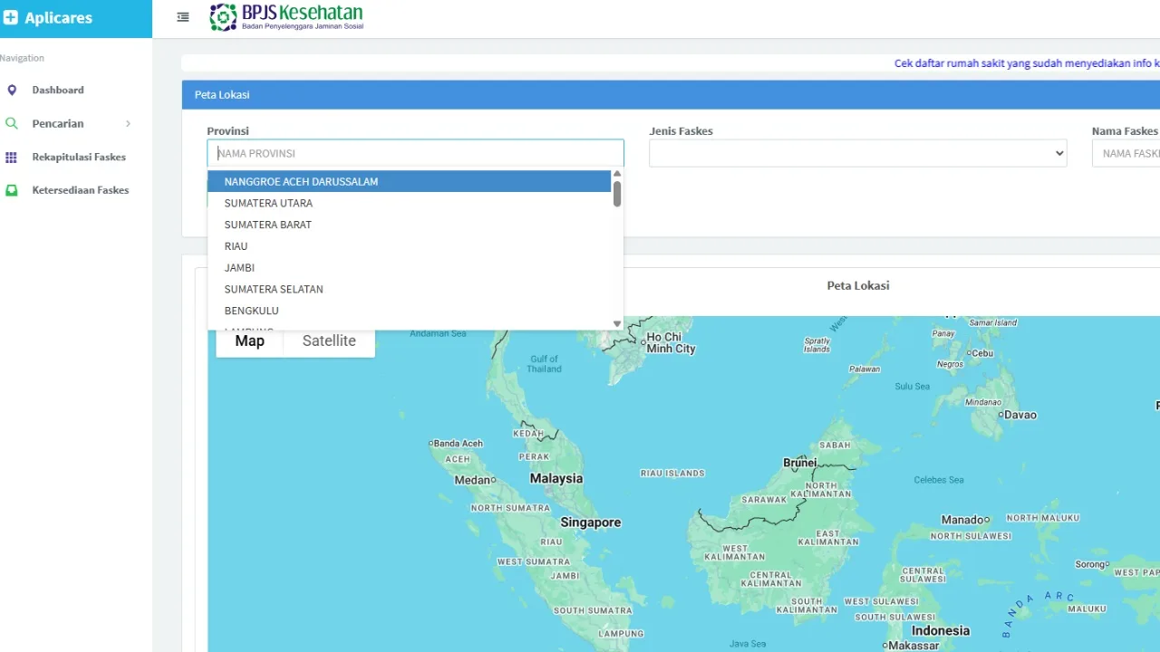This screenshot has width=1160, height=652.
Task: Click the Nama Faskes input field
Action: (1126, 153)
